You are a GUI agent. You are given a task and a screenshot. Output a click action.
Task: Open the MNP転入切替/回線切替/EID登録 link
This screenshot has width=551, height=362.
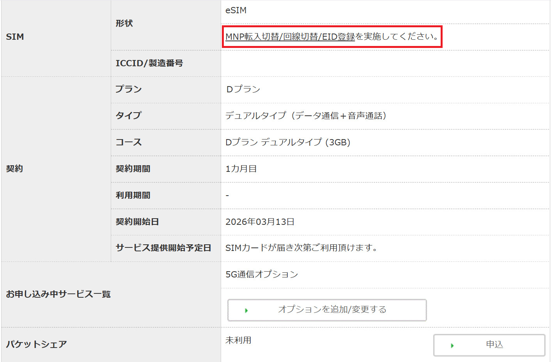coord(290,37)
